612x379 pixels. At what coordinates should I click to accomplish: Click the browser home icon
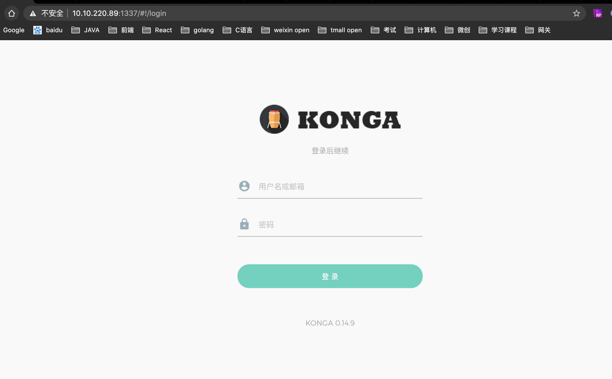pyautogui.click(x=12, y=13)
